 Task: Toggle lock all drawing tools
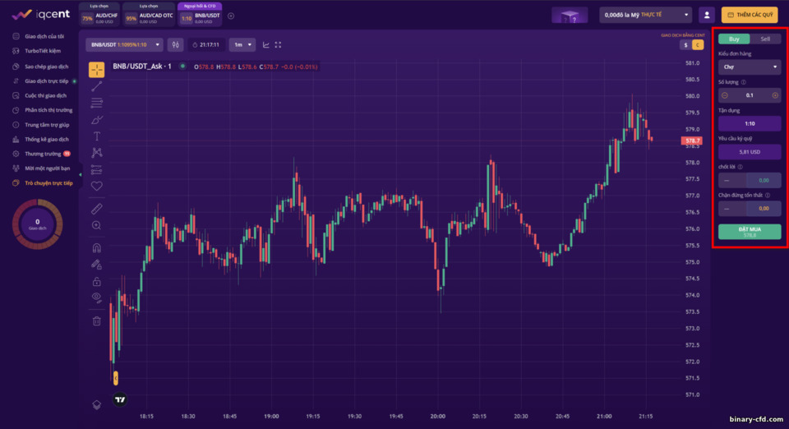click(97, 281)
